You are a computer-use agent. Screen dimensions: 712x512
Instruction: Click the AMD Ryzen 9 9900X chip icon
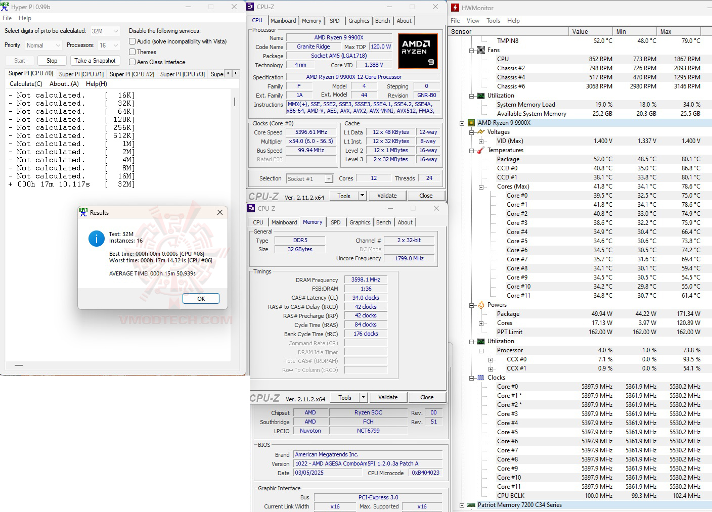pyautogui.click(x=470, y=122)
